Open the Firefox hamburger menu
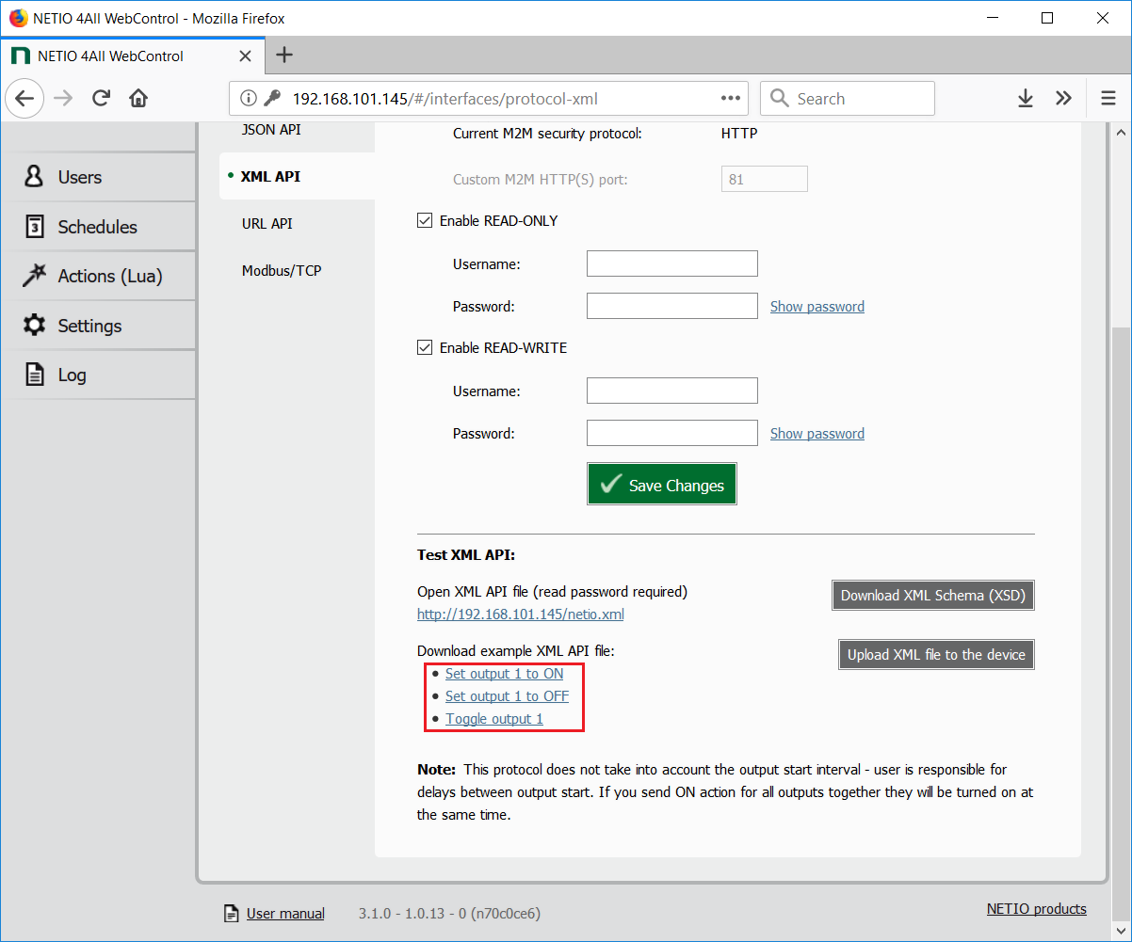1132x942 pixels. point(1108,99)
